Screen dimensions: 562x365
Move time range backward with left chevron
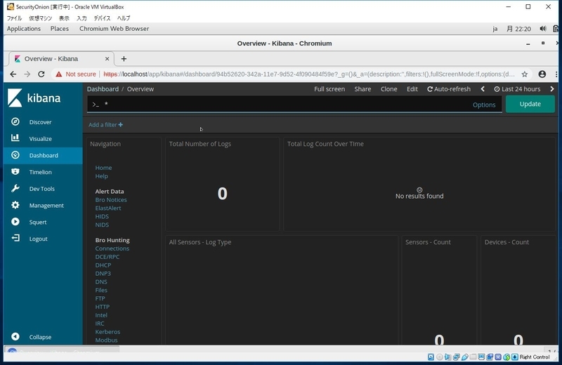[483, 89]
